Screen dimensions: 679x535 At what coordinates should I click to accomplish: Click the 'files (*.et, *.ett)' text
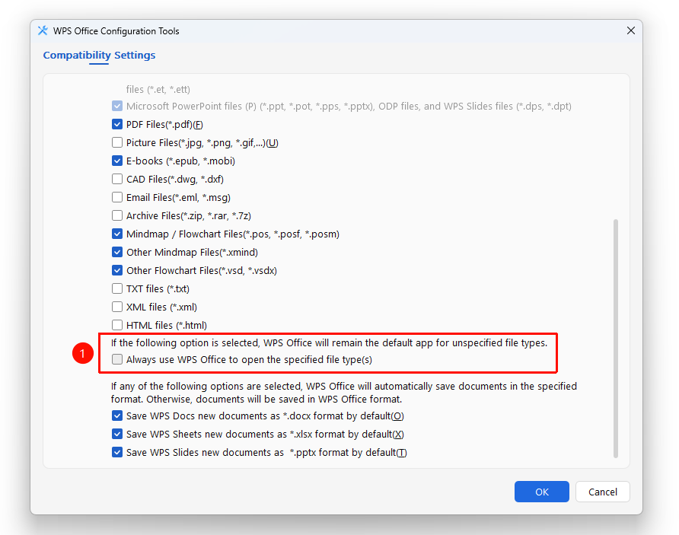pos(158,89)
